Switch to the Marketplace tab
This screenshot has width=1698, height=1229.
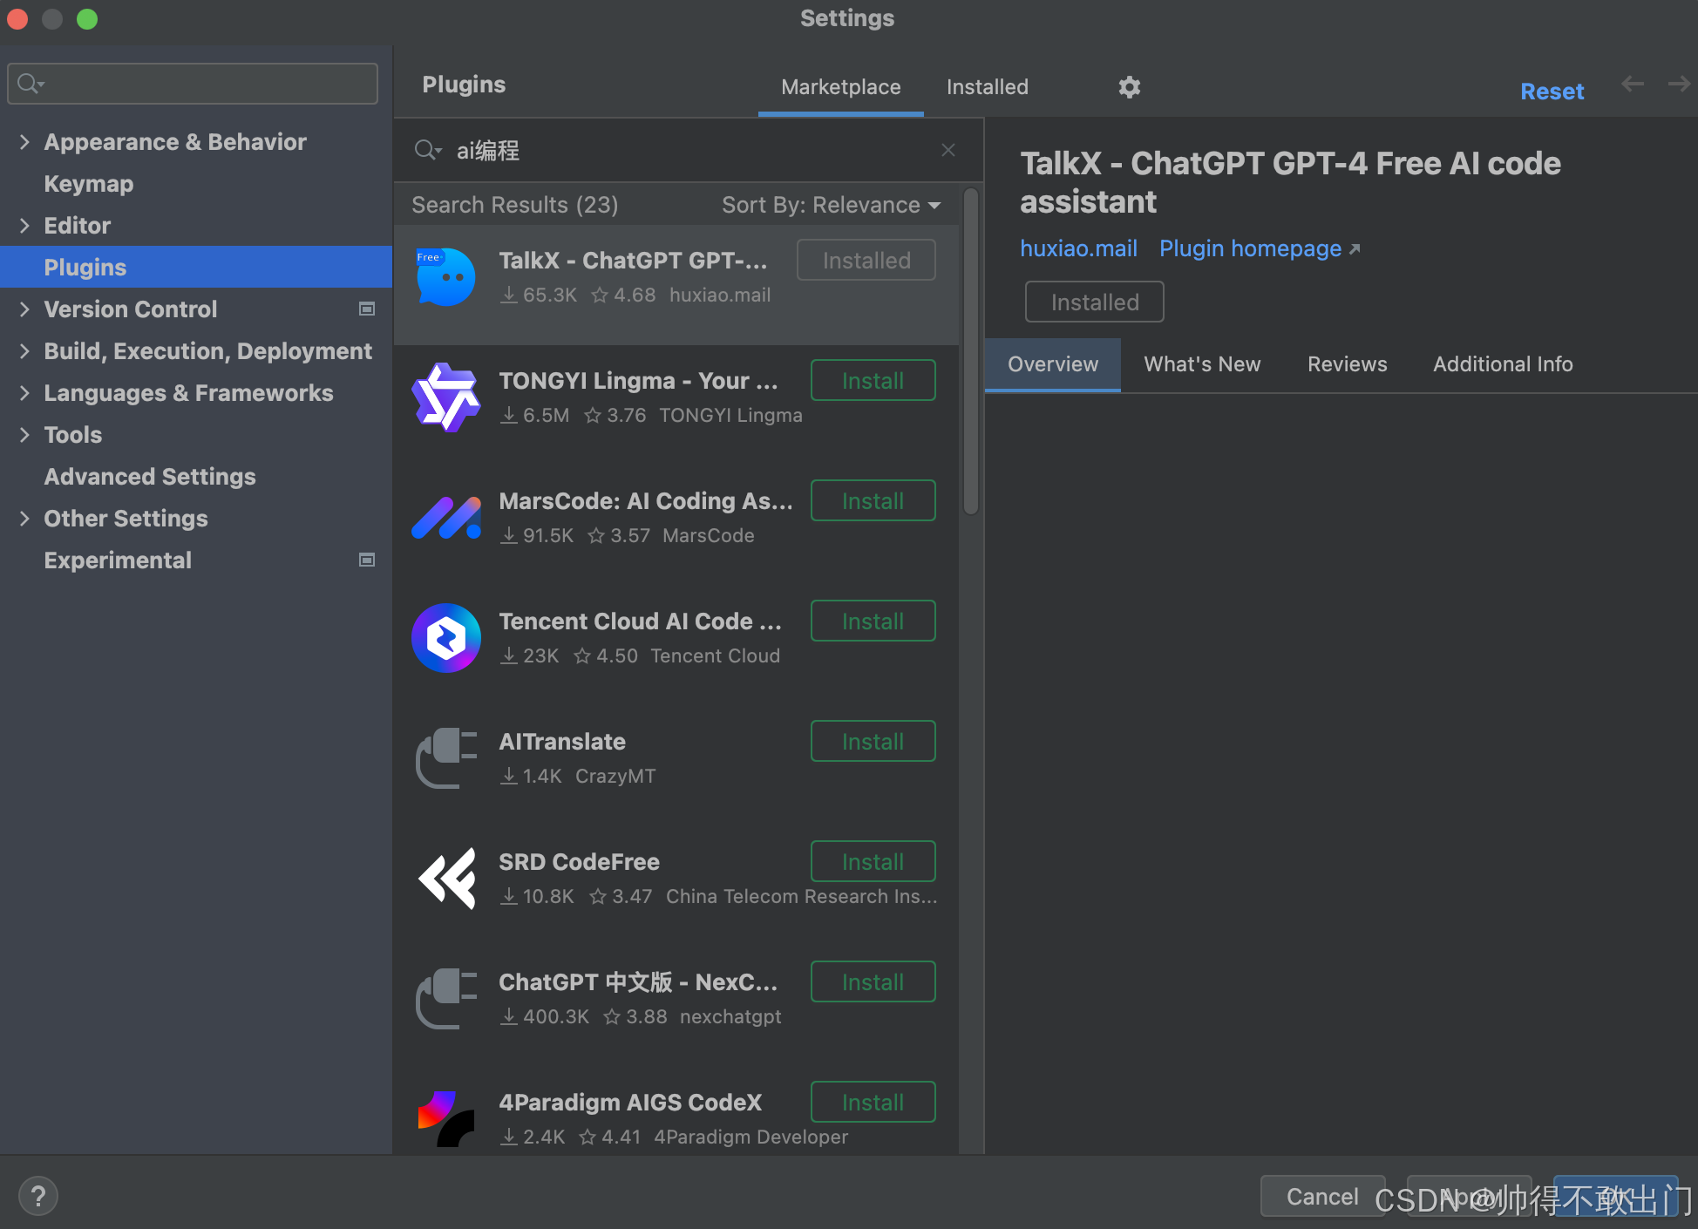(x=840, y=87)
